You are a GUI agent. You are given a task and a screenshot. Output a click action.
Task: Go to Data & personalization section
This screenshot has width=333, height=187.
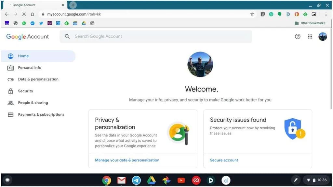38,79
